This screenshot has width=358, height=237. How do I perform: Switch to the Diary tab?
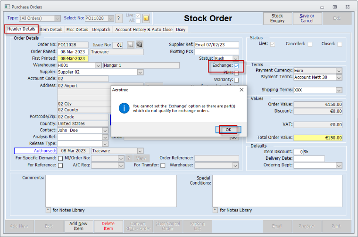tap(181, 29)
